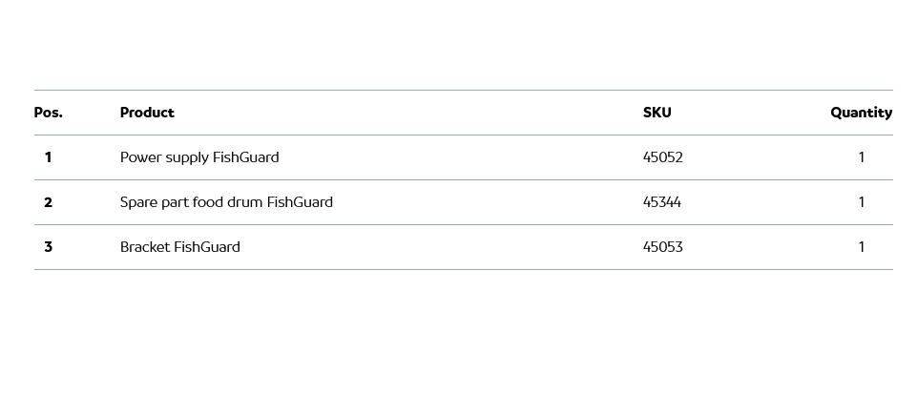
Task: Select position number 3 in table
Action: point(48,247)
